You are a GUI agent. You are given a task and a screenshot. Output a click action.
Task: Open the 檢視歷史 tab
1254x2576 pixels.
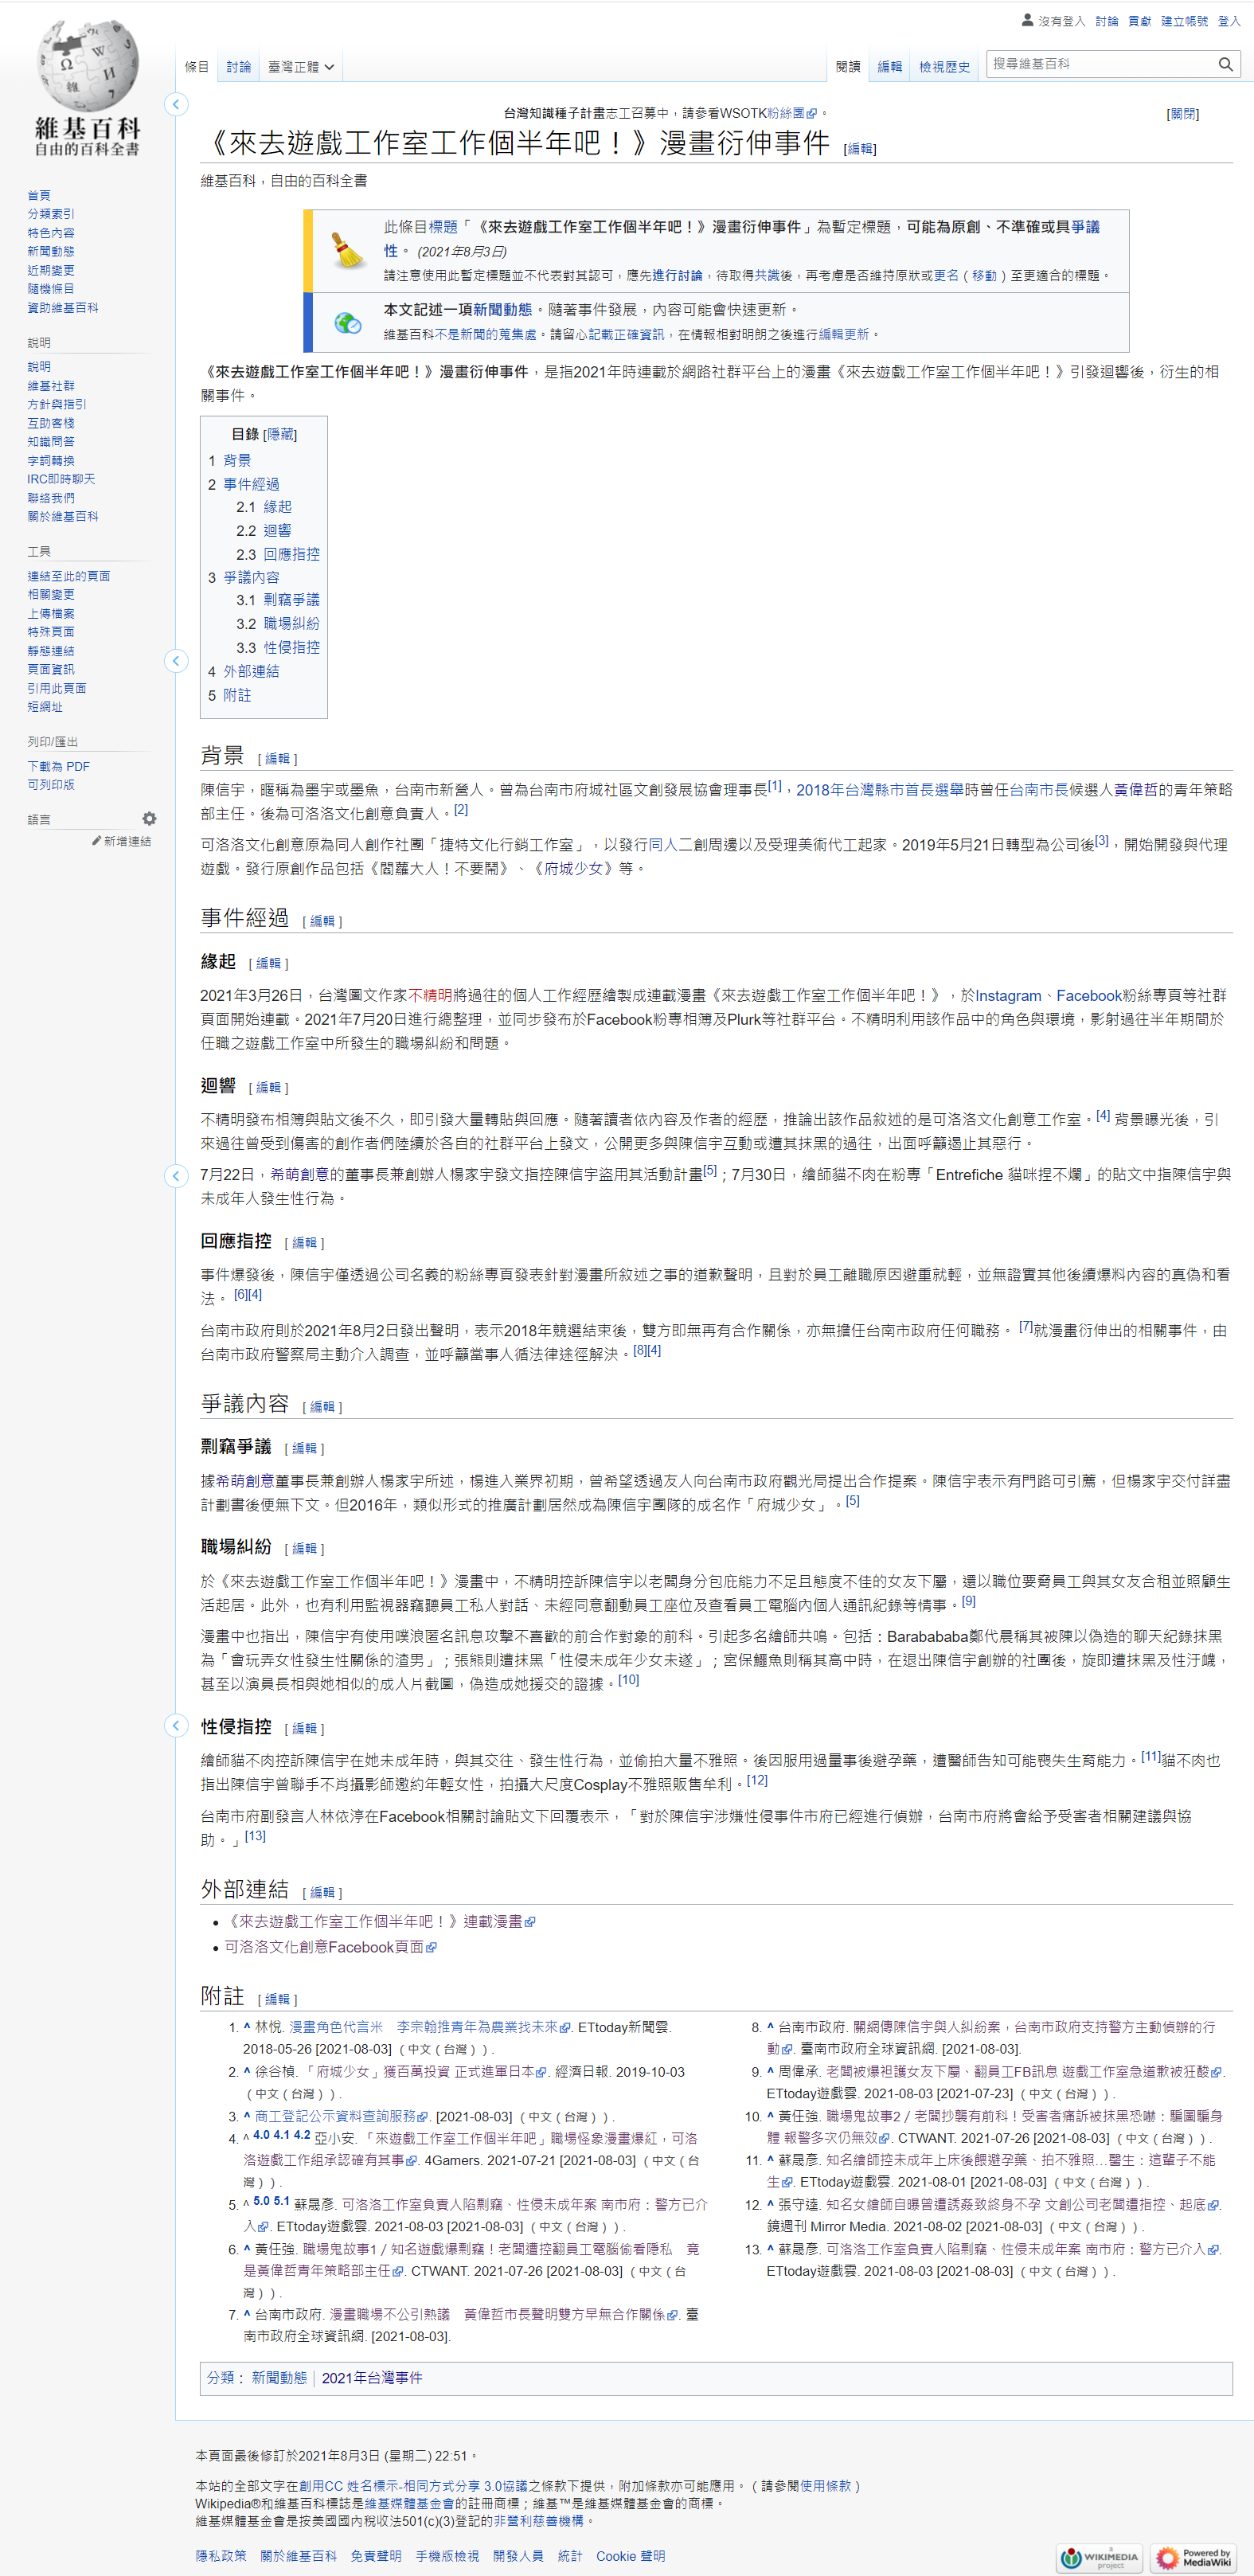pyautogui.click(x=944, y=67)
